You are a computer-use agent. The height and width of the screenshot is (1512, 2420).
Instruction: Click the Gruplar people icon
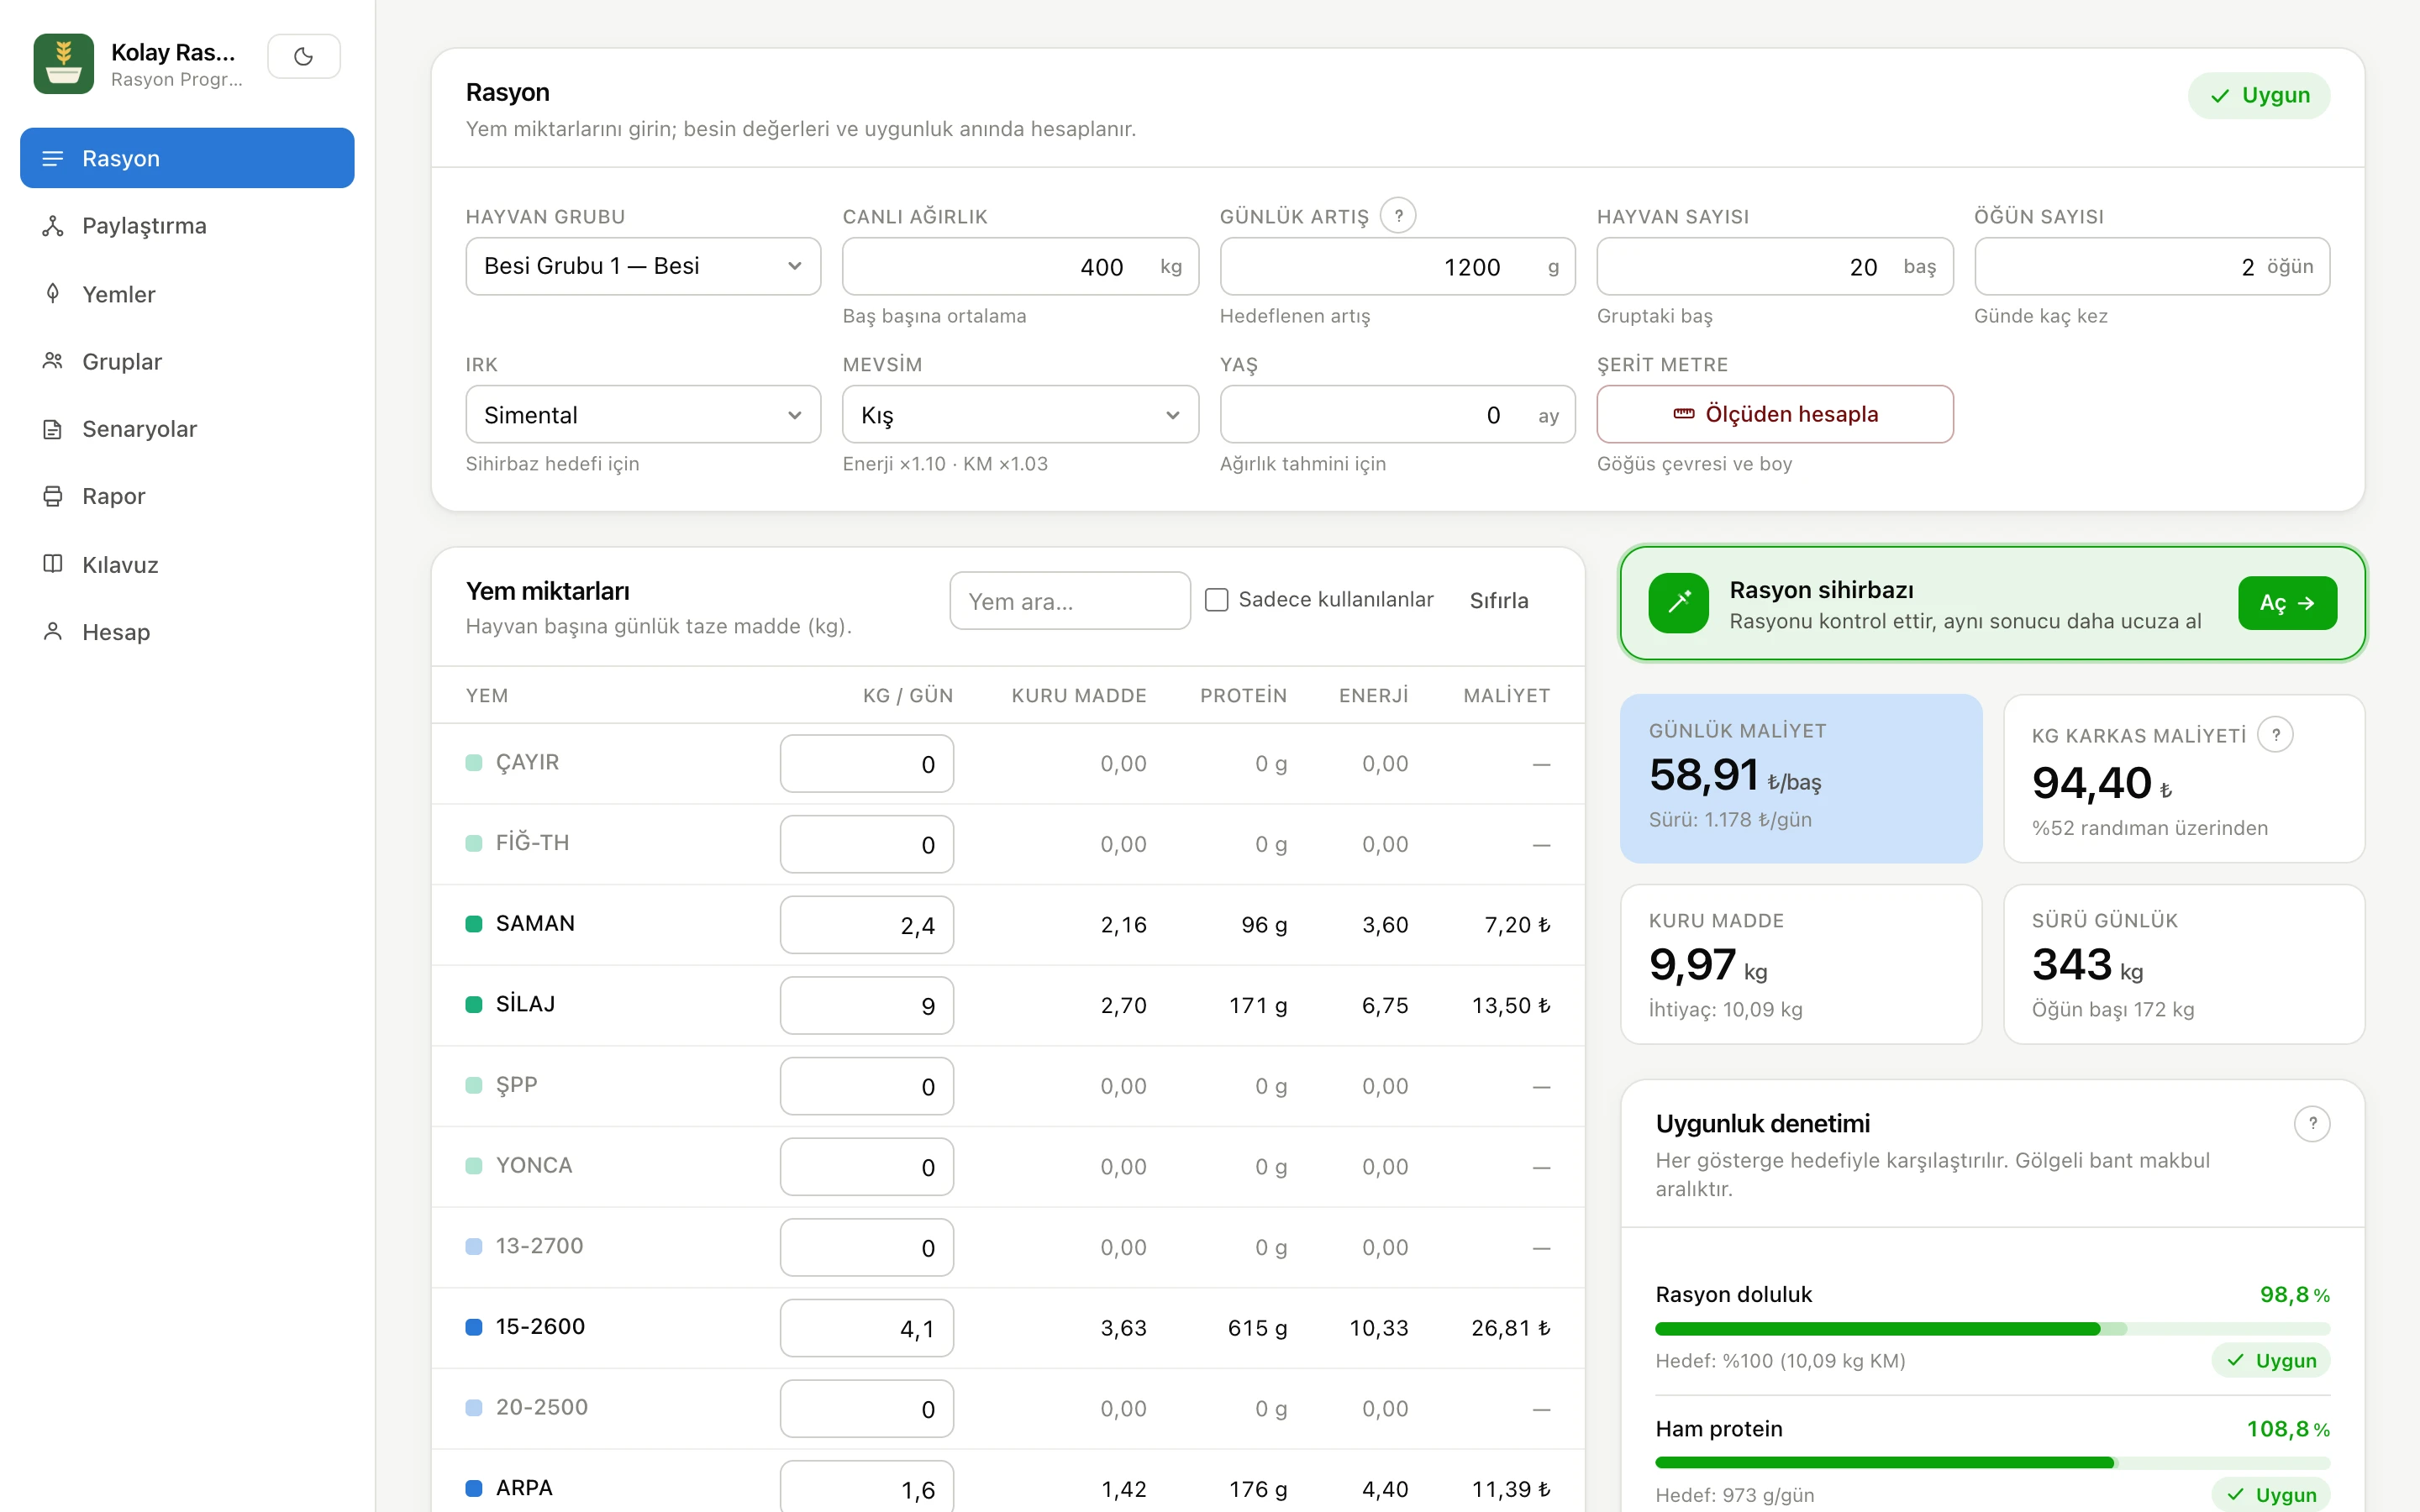[53, 361]
